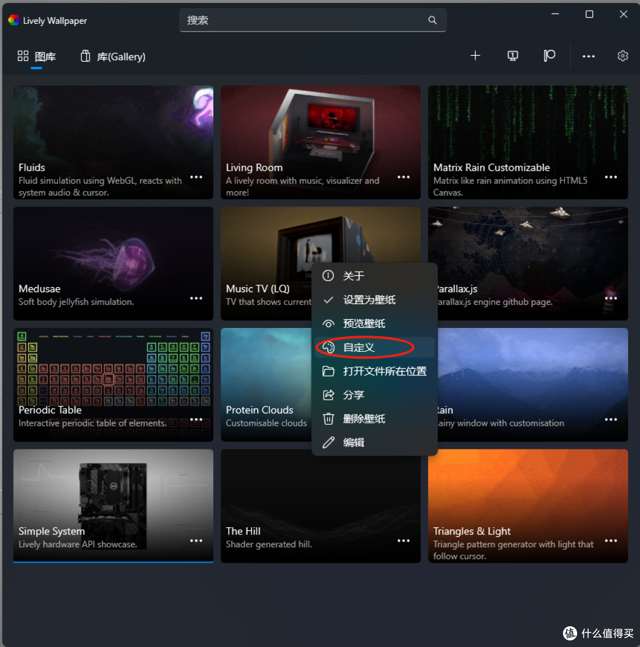Select the Matrix Rain Customizable thumbnail
This screenshot has height=647, width=640.
point(528,142)
